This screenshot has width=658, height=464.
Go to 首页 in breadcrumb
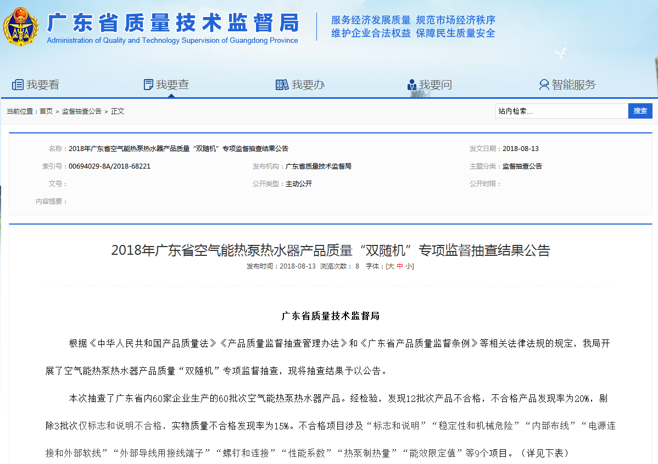click(46, 111)
